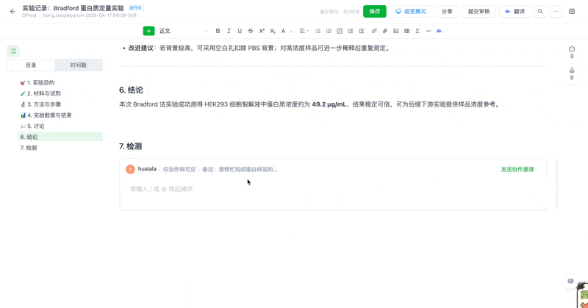The height and width of the screenshot is (308, 588).
Task: Switch to the 时间戳 tab
Action: coord(79,65)
